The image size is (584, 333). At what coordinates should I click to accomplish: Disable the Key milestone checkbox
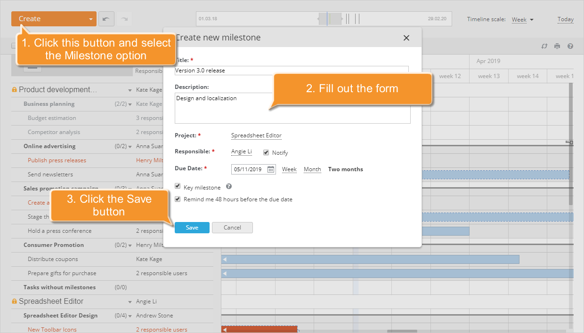178,186
